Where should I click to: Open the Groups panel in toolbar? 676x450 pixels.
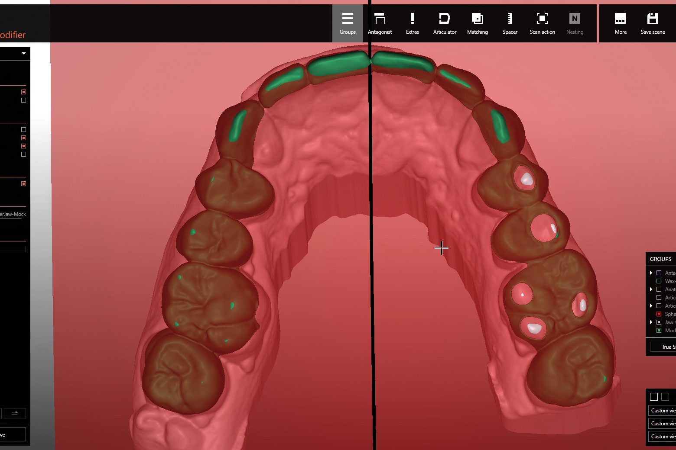(x=347, y=23)
